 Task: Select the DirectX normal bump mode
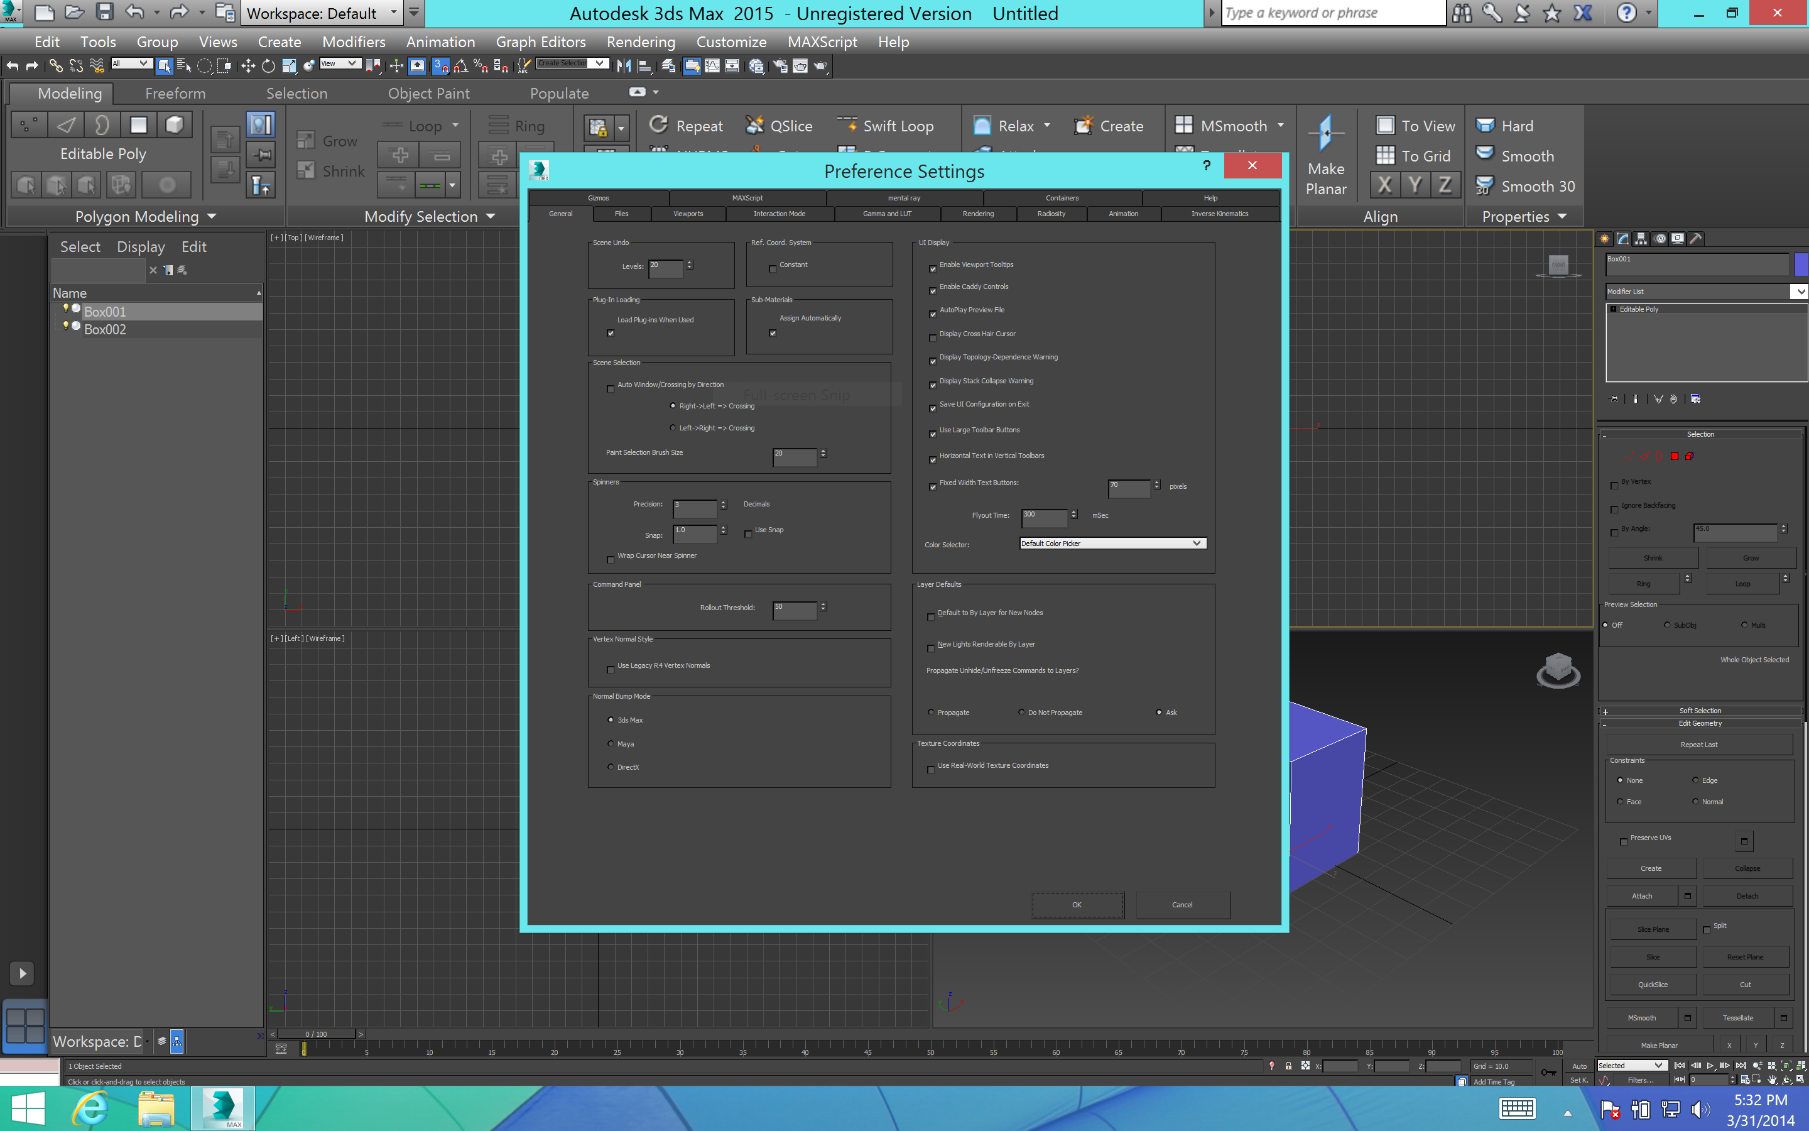pos(611,767)
